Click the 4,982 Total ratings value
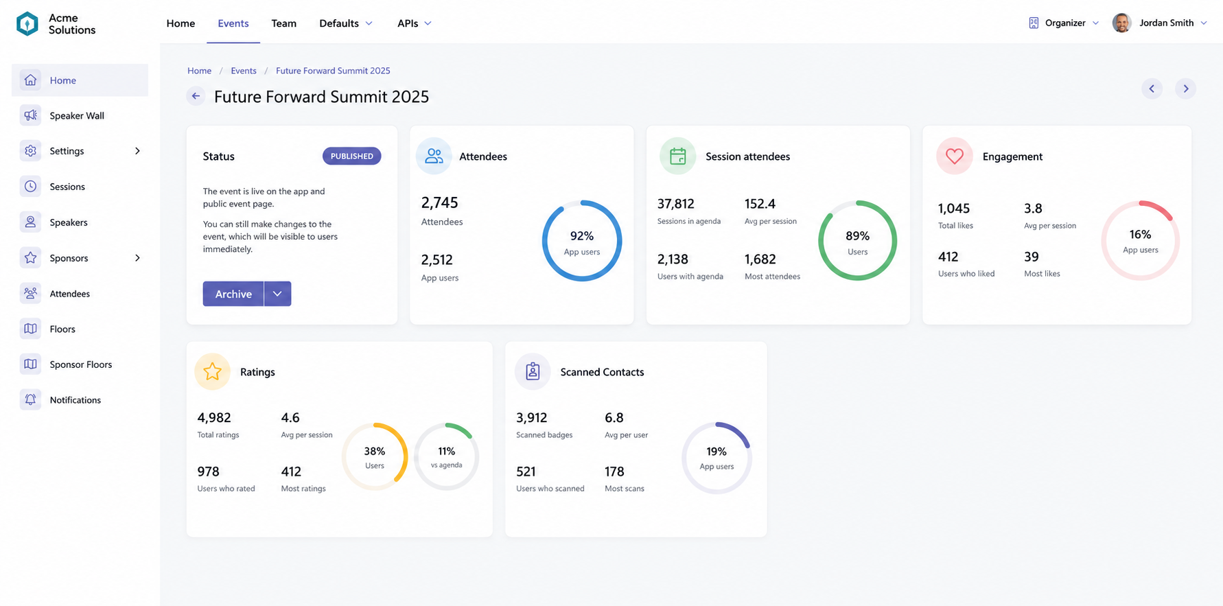This screenshot has width=1223, height=606. tap(214, 418)
